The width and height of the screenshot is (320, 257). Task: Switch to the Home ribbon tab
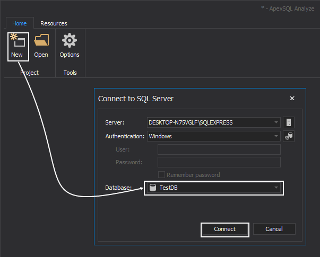click(20, 23)
